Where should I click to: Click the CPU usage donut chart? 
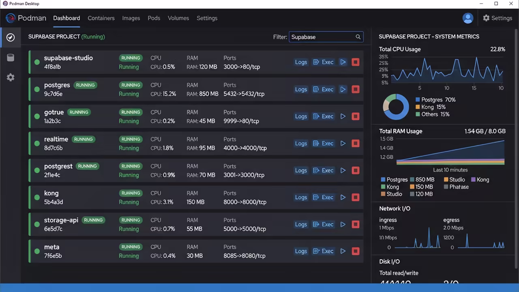pyautogui.click(x=396, y=107)
